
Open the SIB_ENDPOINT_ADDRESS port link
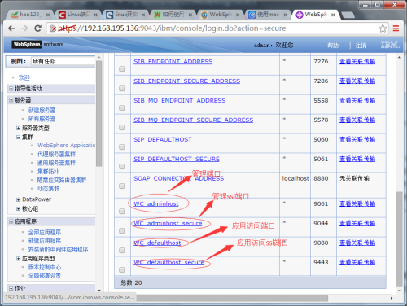tap(173, 62)
